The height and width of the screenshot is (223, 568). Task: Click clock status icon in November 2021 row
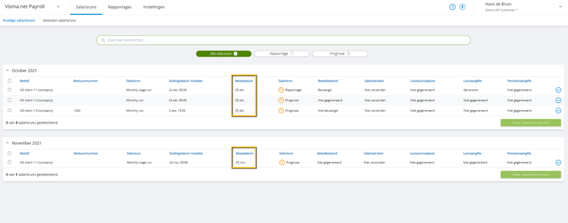[x=282, y=163]
